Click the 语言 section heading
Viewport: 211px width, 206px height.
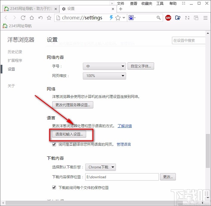coord(51,118)
